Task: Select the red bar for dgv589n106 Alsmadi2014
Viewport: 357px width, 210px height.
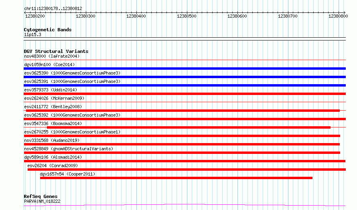Action: coord(185,161)
